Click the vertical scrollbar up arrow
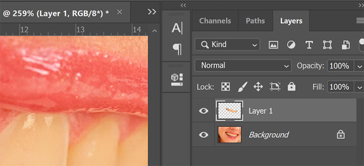 (155, 31)
